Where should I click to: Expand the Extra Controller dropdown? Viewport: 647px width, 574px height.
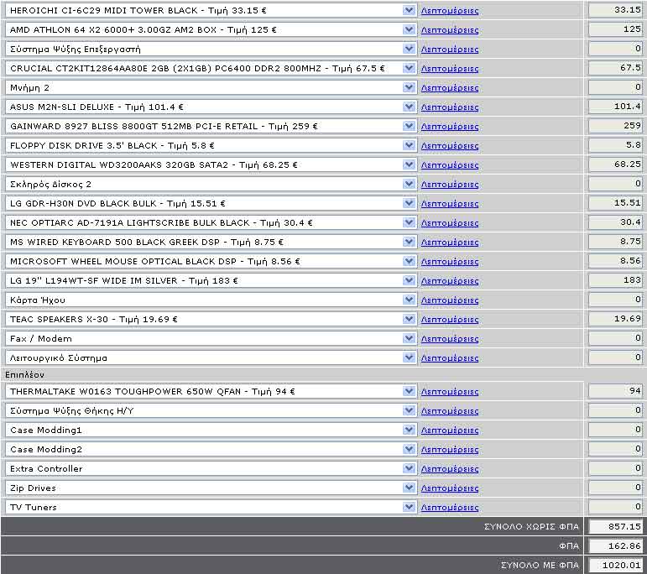click(x=211, y=468)
